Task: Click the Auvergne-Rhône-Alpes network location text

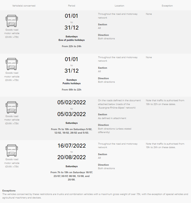Action: pos(119,104)
